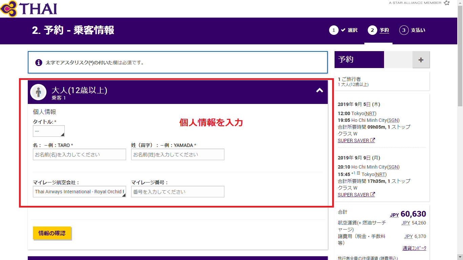Click the THAI Airways logo
463x260 pixels.
click(29, 9)
